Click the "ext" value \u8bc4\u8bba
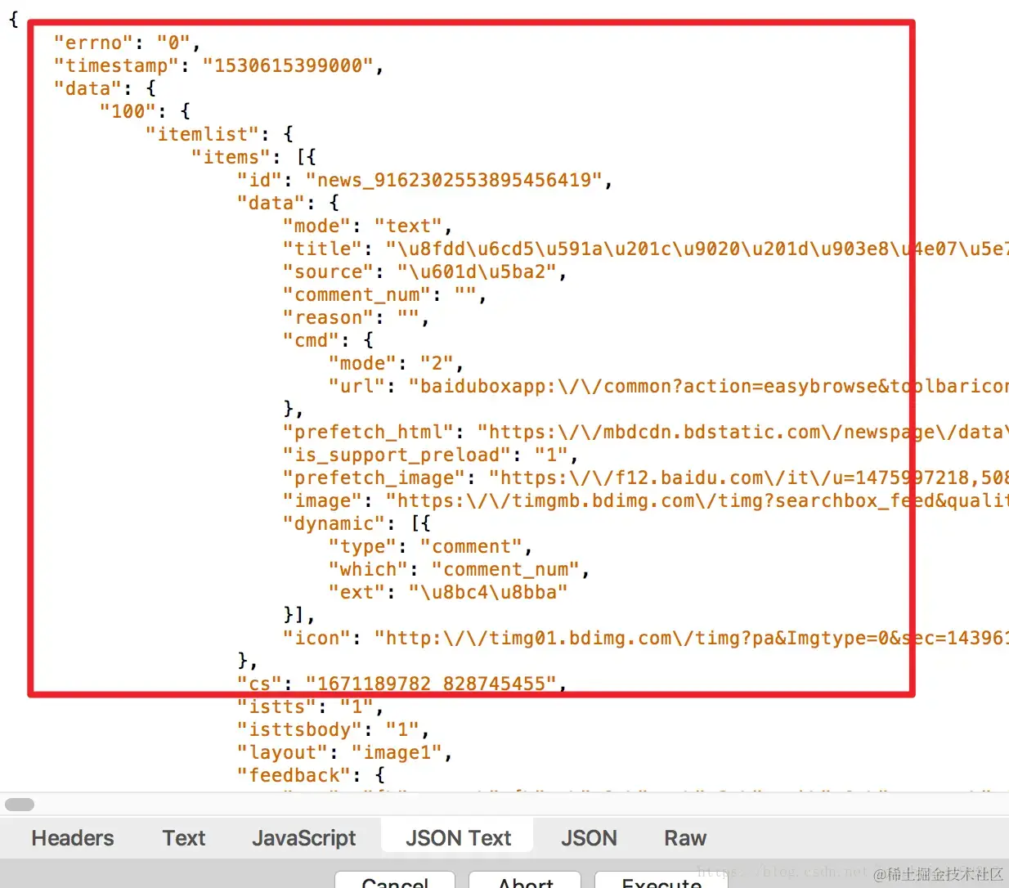1009x888 pixels. coord(488,592)
